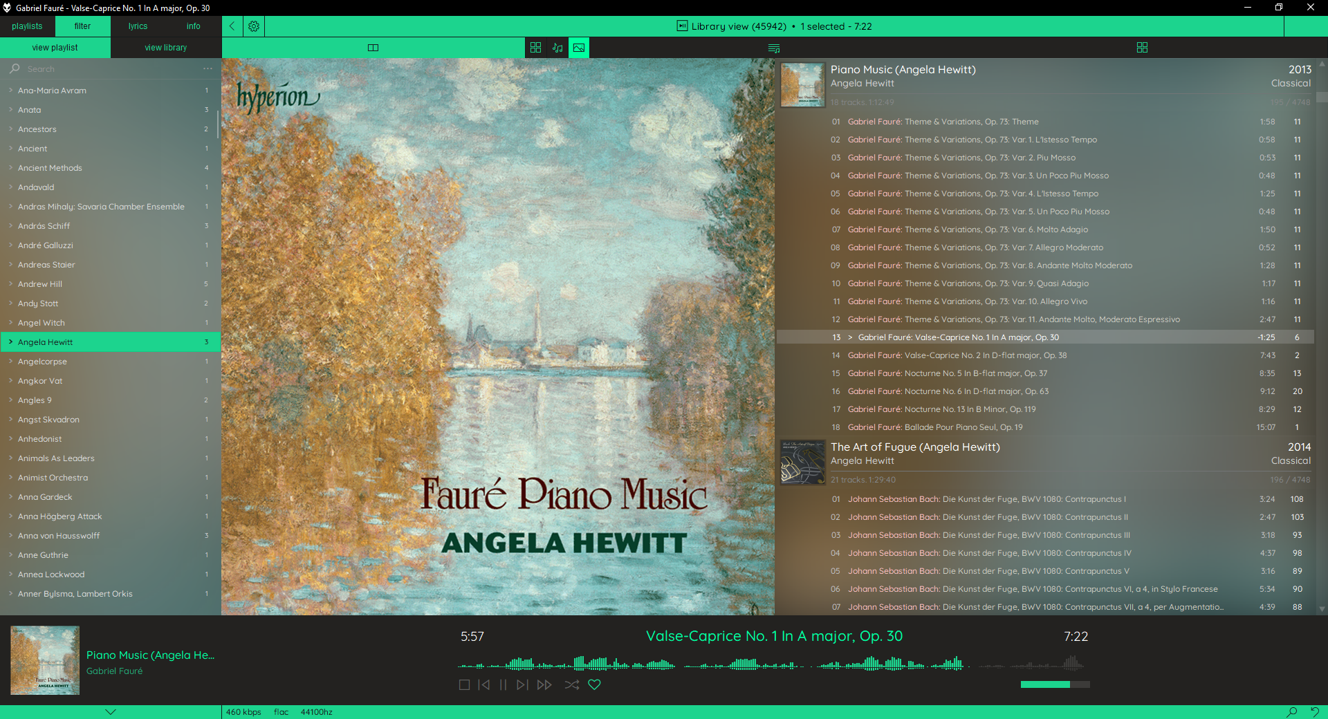Show the music note lyrics panel icon
1328x719 pixels.
click(x=557, y=48)
